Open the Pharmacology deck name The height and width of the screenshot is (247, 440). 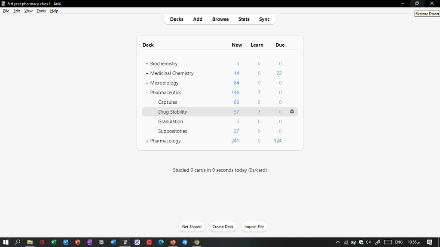tap(165, 141)
